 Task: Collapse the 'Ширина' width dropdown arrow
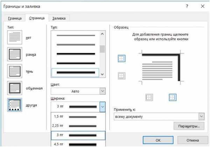pos(102,106)
